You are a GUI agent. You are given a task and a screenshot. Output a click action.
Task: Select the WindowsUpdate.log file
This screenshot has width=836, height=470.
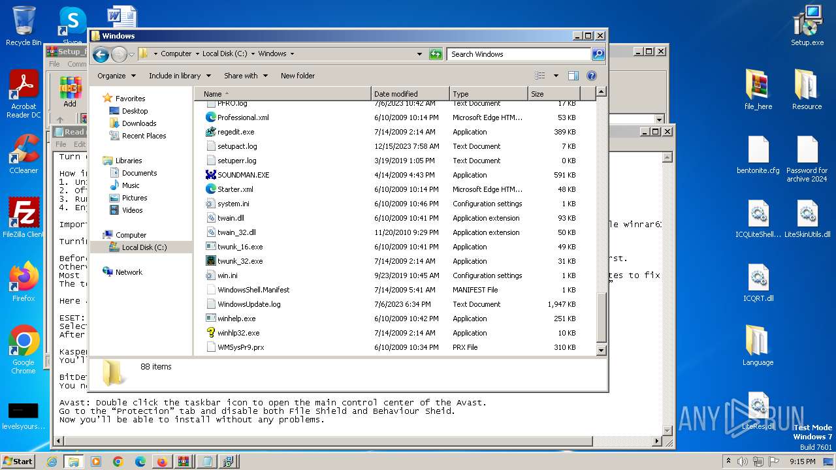pyautogui.click(x=249, y=304)
